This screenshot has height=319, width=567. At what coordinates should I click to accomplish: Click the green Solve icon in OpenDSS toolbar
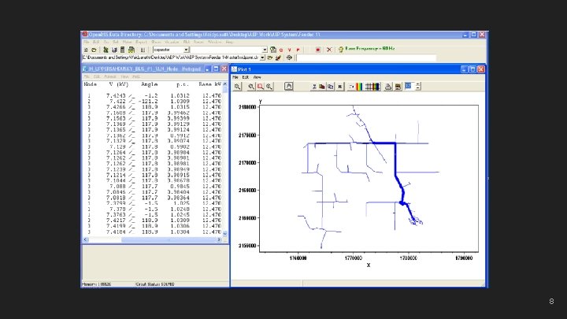point(106,50)
